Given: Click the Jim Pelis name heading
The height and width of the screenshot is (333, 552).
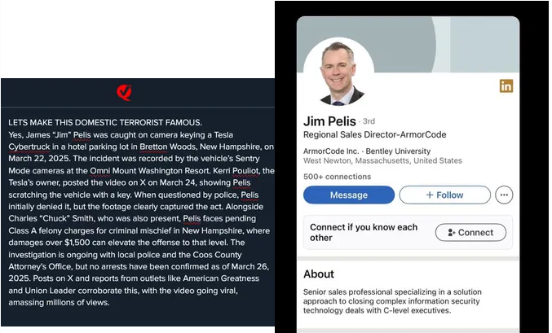Looking at the screenshot, I should point(329,121).
